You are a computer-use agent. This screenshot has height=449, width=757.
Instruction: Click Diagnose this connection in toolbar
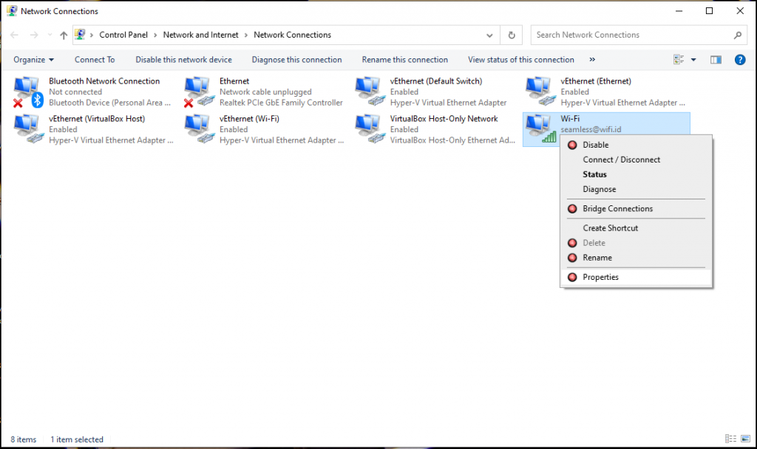point(296,60)
